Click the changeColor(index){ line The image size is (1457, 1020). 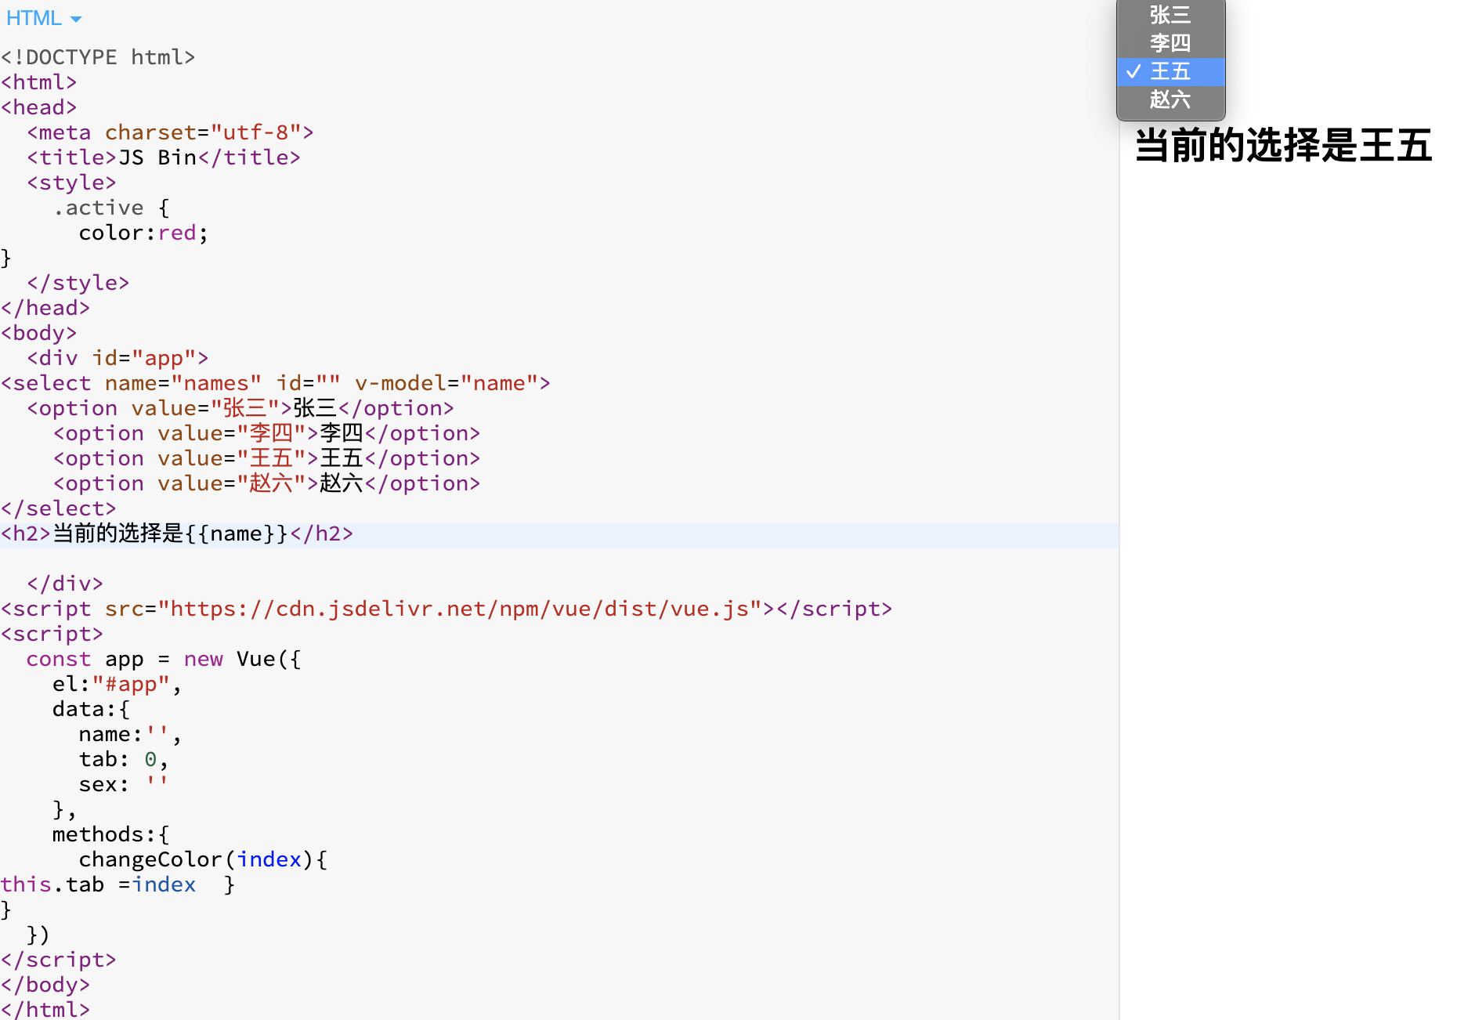coord(203,859)
